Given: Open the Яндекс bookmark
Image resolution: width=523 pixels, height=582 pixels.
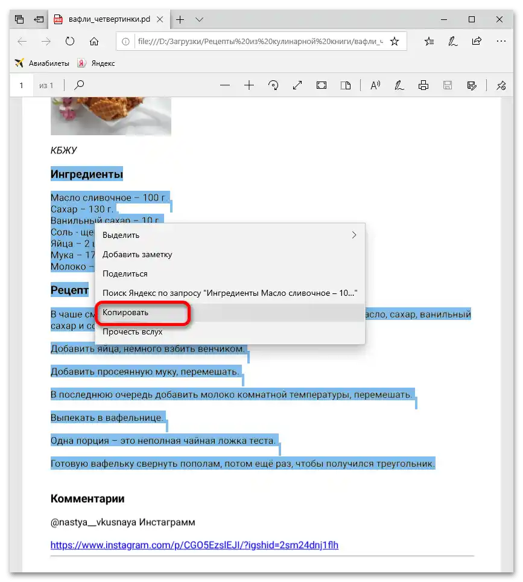Looking at the screenshot, I should [96, 63].
